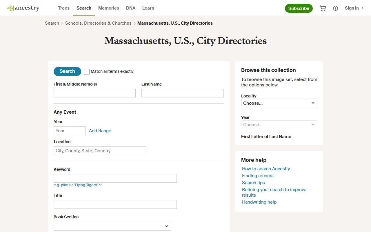Open Schools, Directories & Churches breadcrumb
Image resolution: width=371 pixels, height=232 pixels.
[x=98, y=23]
